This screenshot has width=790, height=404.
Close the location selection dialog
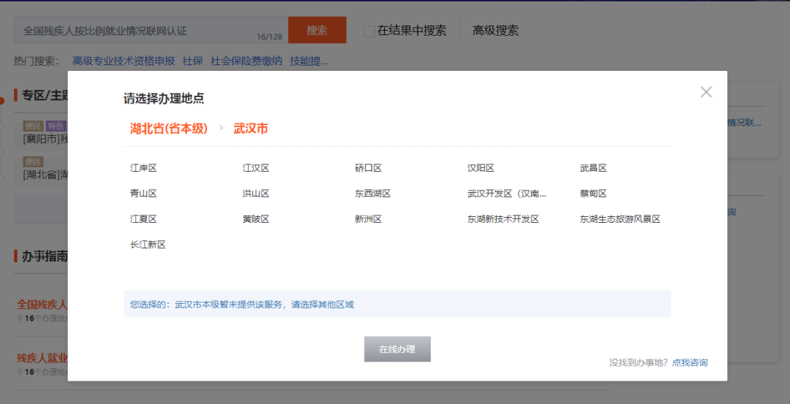pos(706,92)
